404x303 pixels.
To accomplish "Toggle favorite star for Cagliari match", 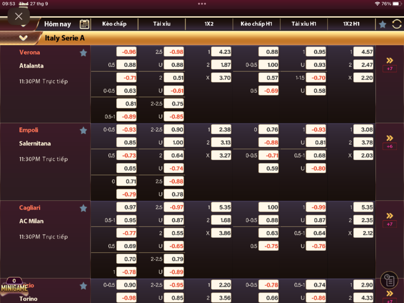I will [83, 208].
